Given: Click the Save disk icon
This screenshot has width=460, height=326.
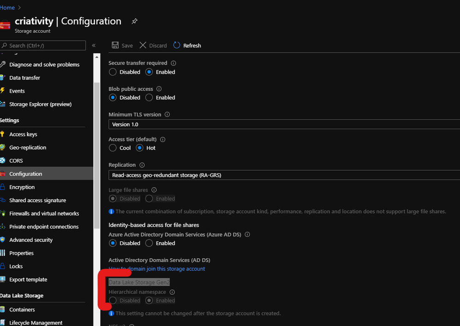Looking at the screenshot, I should tap(115, 45).
